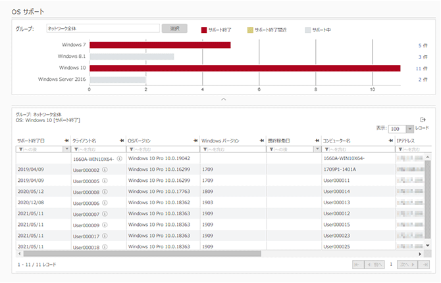Click the export icon above the table
The image size is (441, 283).
[x=423, y=120]
